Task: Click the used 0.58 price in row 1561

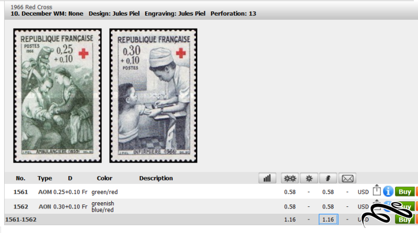Action: (328, 192)
